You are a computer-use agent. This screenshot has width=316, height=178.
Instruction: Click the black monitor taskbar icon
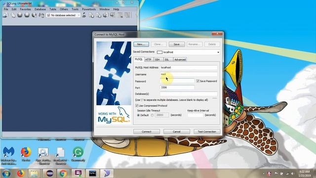(92, 174)
